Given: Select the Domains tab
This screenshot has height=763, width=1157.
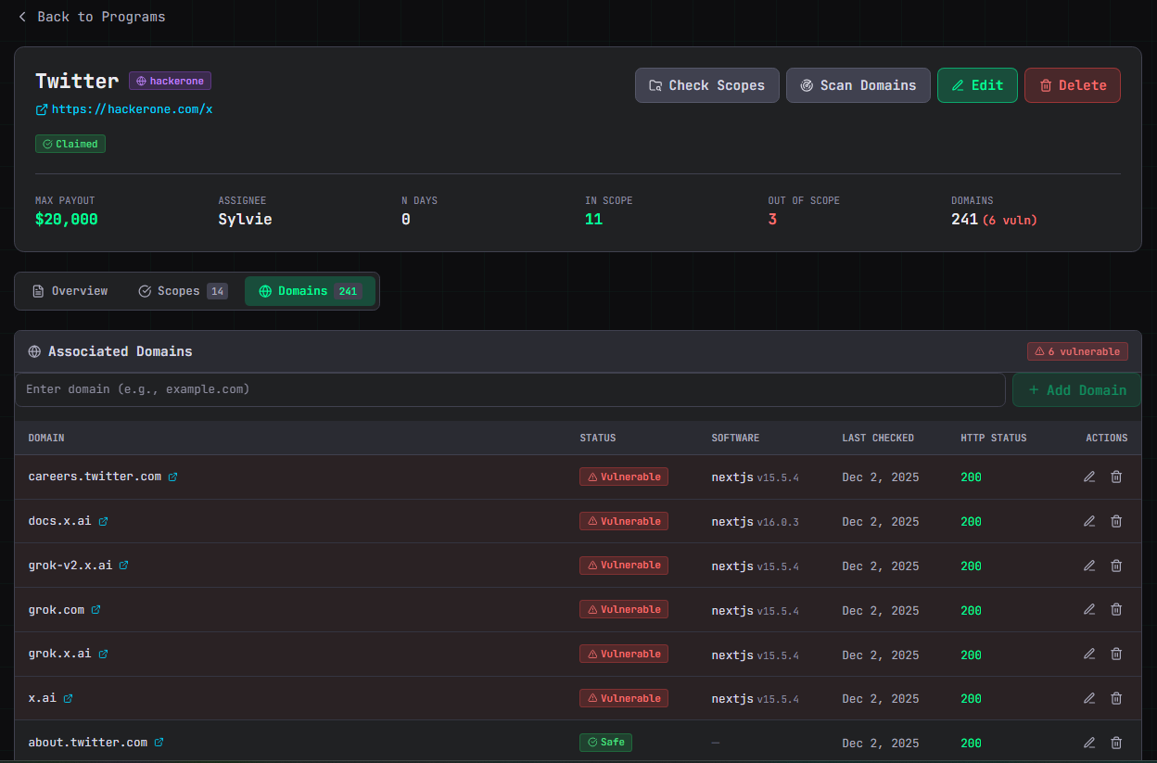Looking at the screenshot, I should [x=310, y=291].
